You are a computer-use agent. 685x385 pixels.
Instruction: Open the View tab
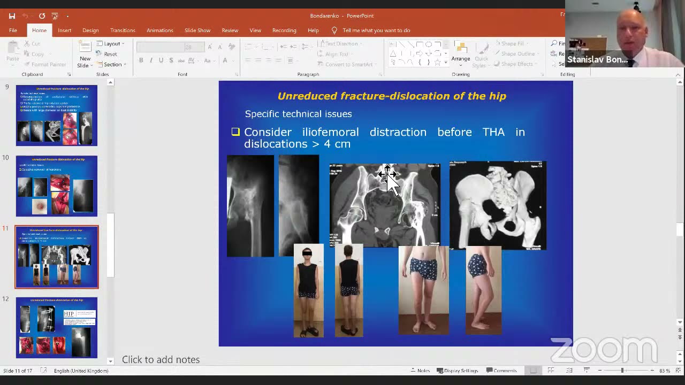coord(255,30)
